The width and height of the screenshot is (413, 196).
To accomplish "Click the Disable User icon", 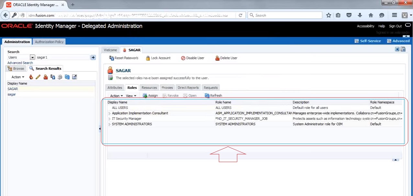I will tap(192, 58).
